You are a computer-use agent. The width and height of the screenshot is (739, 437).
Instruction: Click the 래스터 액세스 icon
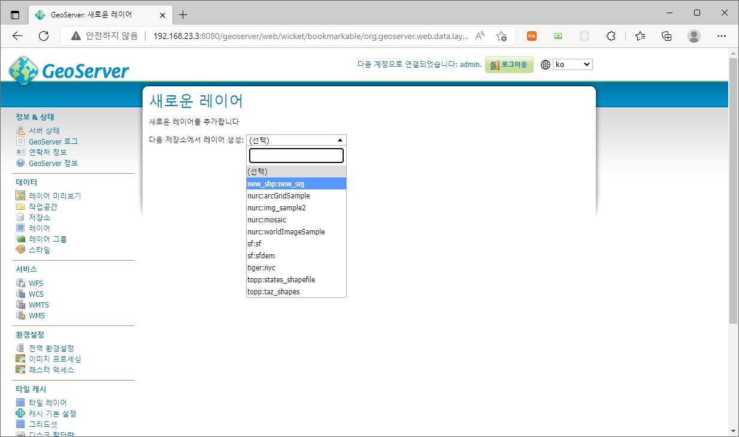(20, 370)
